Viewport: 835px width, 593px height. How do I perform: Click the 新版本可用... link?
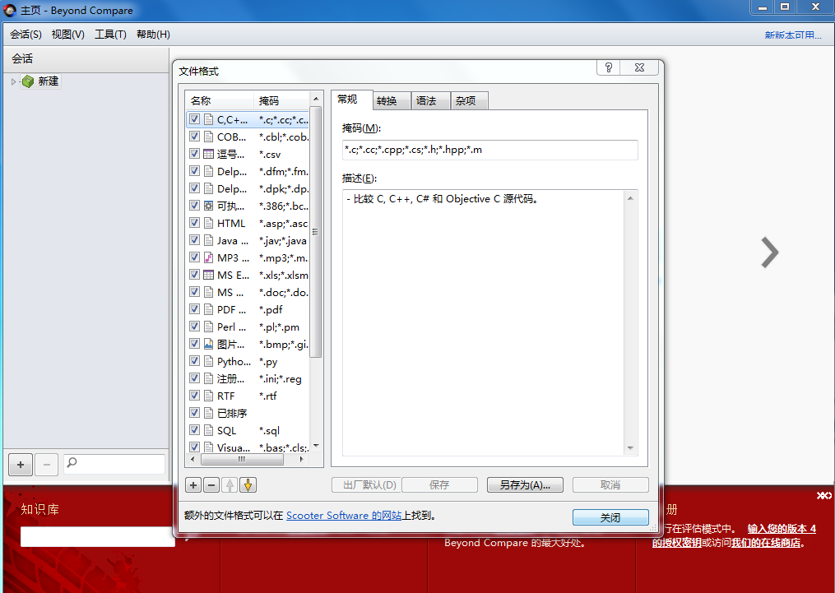[x=793, y=35]
